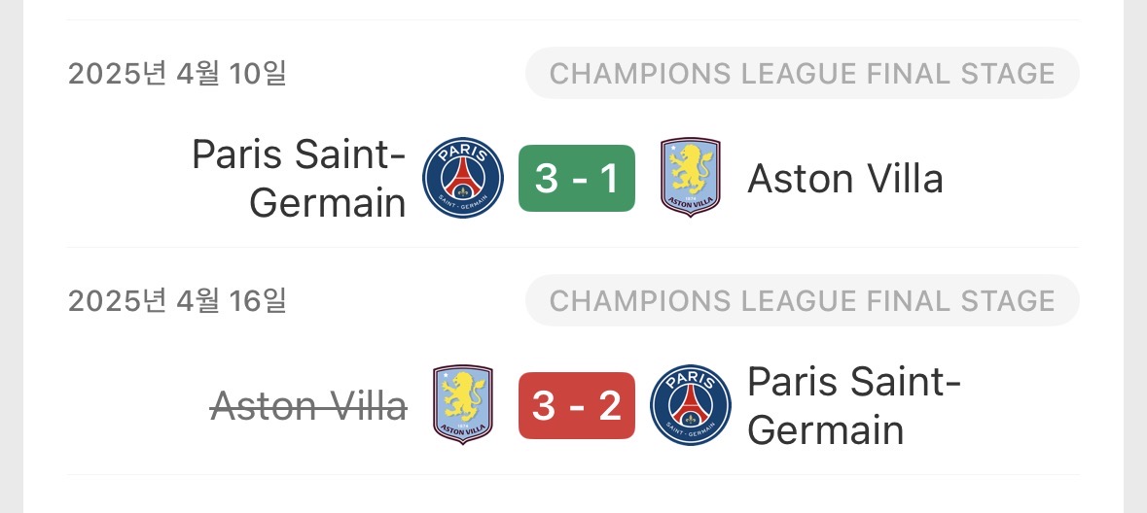Screen dimensions: 1147x513
Task: Click the Paris Saint-Germain crest in April 16 match
Action: (690, 405)
